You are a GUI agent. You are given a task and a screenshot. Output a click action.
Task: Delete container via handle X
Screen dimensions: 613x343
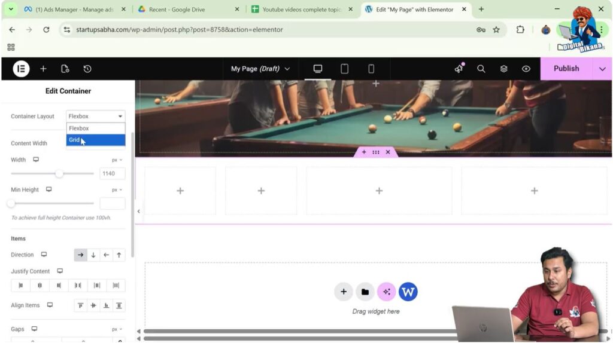pos(388,152)
